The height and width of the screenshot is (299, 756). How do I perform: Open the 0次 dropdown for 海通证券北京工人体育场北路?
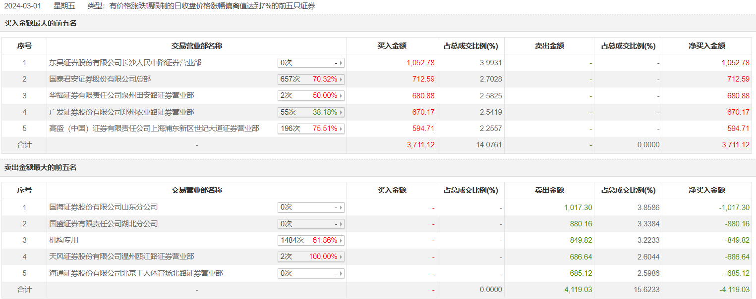tap(311, 273)
